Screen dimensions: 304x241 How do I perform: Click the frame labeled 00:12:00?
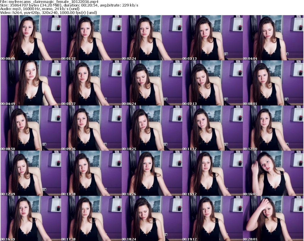click(x=273, y=128)
